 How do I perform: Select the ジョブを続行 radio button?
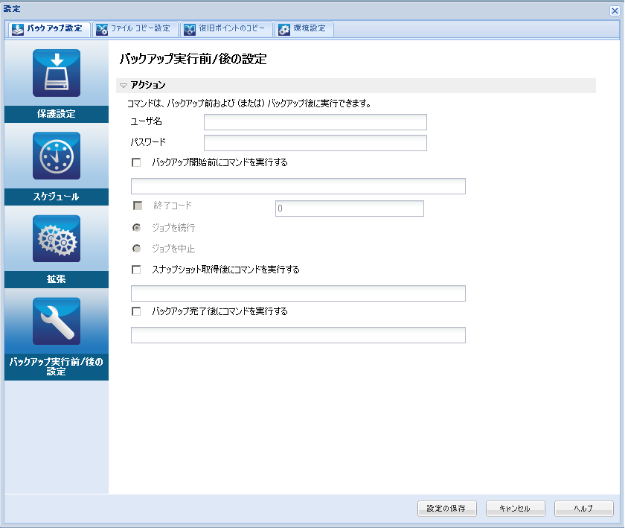coord(137,227)
